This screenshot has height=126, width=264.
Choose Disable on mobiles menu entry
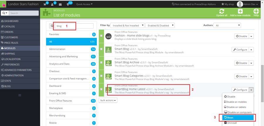tap(238, 102)
